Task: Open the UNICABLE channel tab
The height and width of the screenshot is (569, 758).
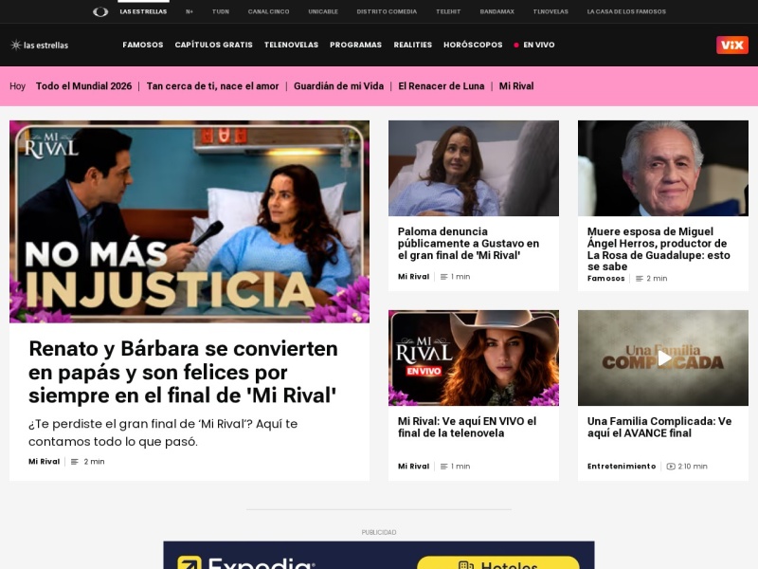Action: coord(323,11)
